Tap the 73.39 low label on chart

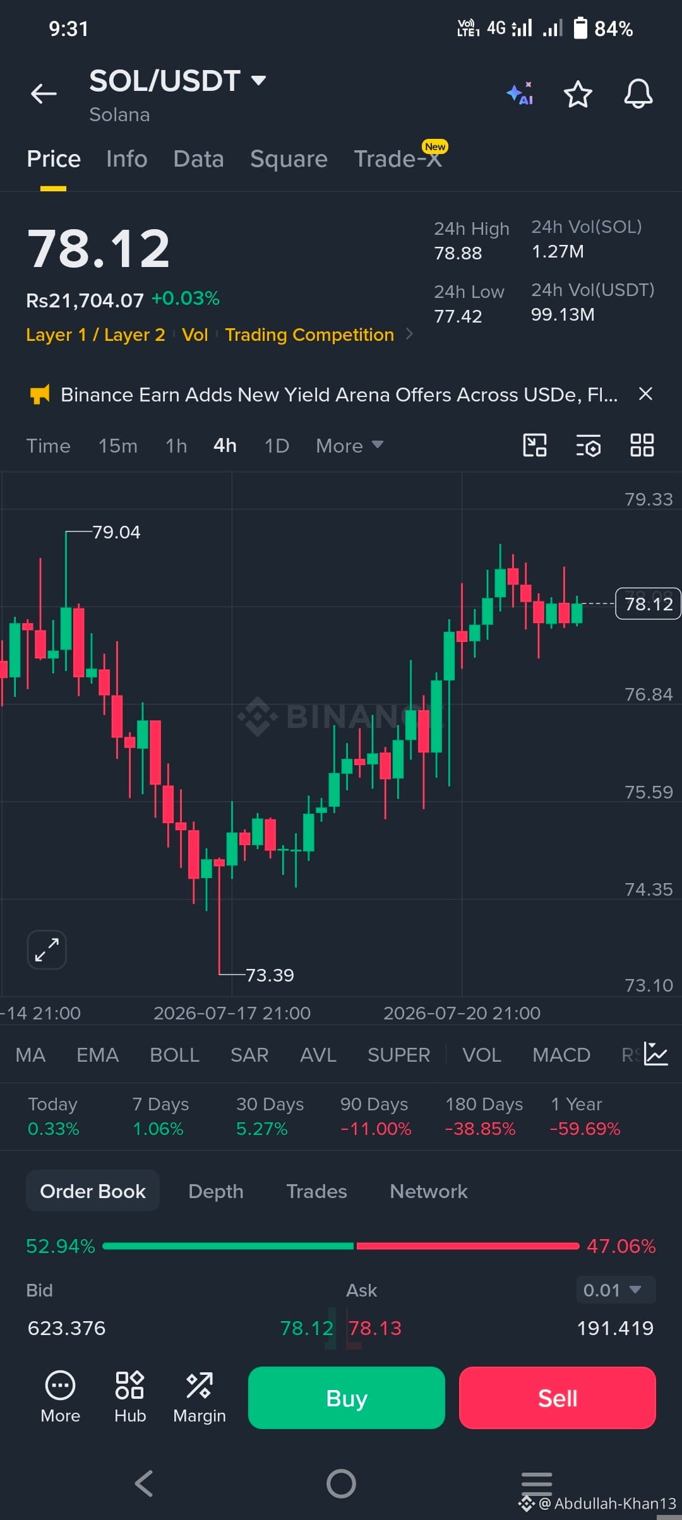[270, 975]
